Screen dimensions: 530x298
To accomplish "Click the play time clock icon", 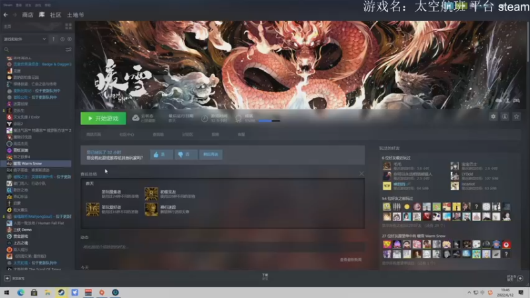I will [x=205, y=119].
